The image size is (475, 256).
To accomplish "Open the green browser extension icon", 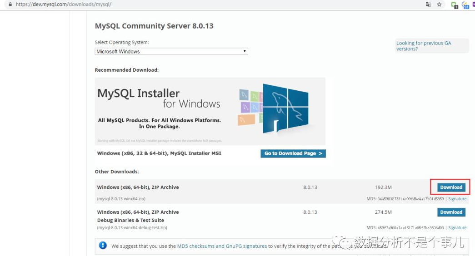I will click(x=454, y=5).
